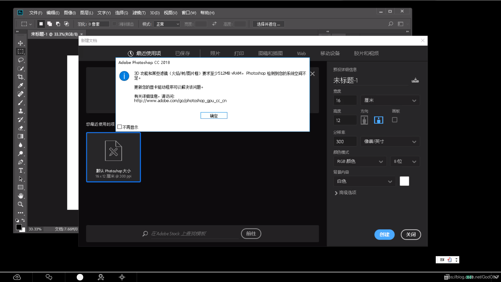Enable the 画板 artboard checkbox
The height and width of the screenshot is (282, 501).
395,120
